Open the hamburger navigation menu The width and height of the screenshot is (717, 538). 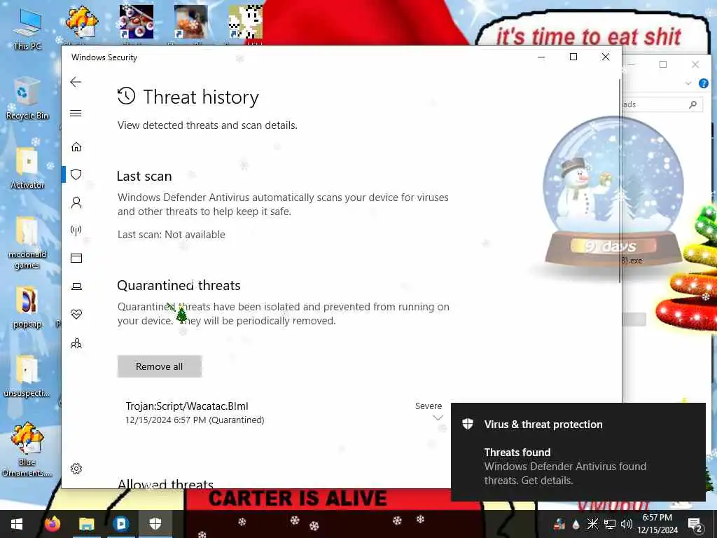pyautogui.click(x=76, y=113)
